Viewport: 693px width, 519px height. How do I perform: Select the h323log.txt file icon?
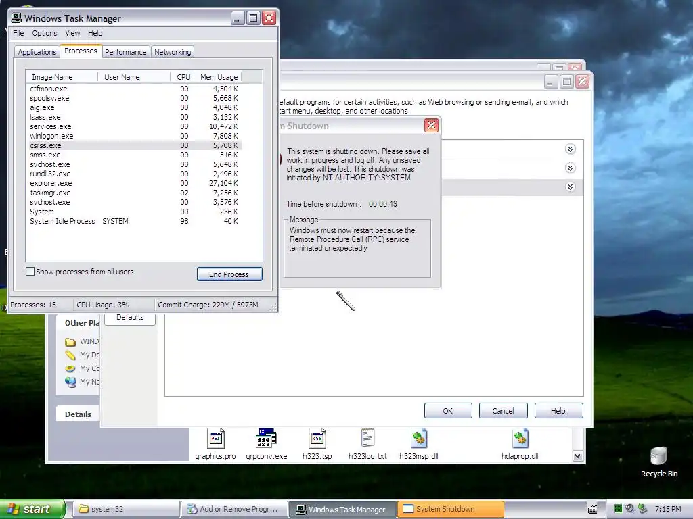367,438
